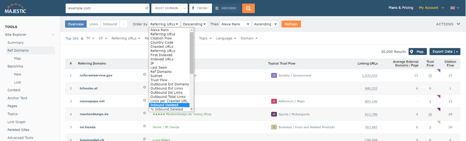Open the UK flag language selector

[454, 8]
